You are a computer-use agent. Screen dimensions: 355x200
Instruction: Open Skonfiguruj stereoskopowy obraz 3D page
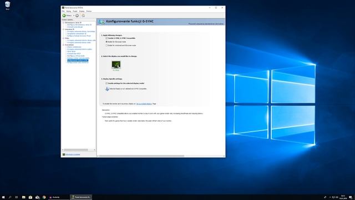point(79,24)
